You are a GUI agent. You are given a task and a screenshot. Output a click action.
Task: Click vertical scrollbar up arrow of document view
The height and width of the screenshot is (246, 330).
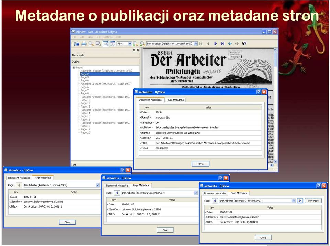pyautogui.click(x=275, y=50)
